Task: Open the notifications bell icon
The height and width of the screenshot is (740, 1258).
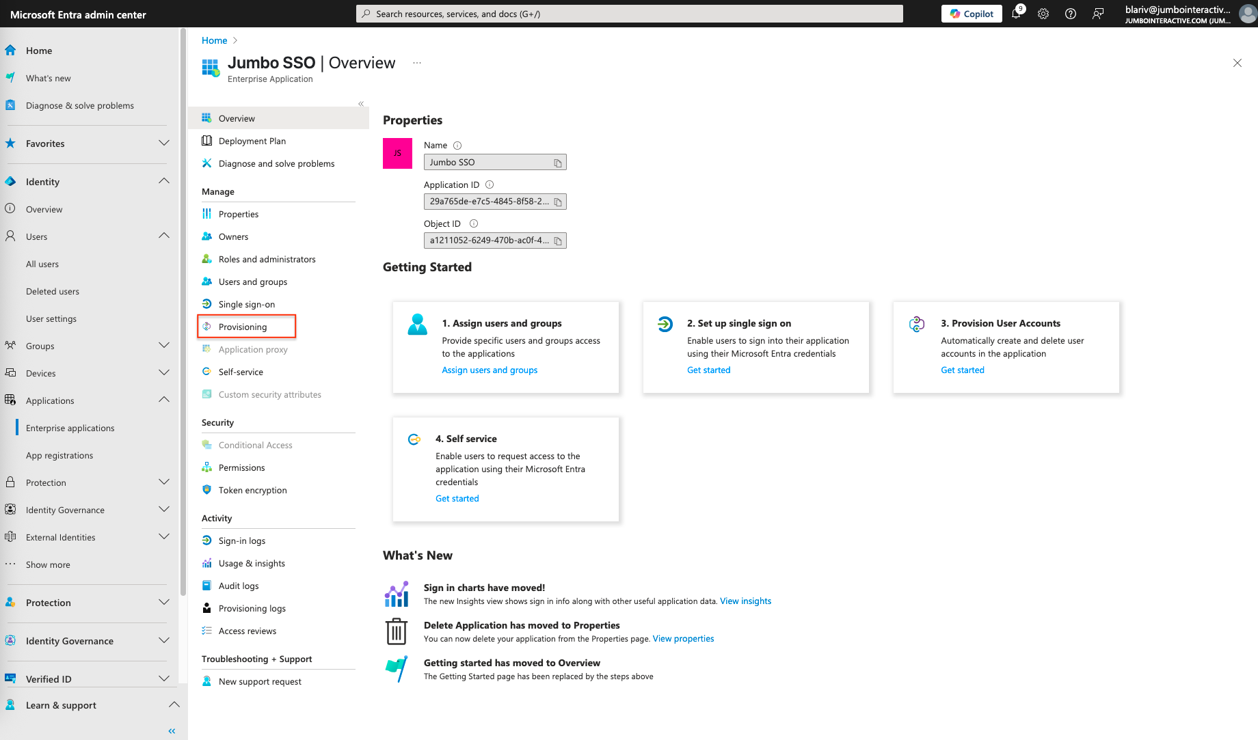Action: (x=1016, y=14)
